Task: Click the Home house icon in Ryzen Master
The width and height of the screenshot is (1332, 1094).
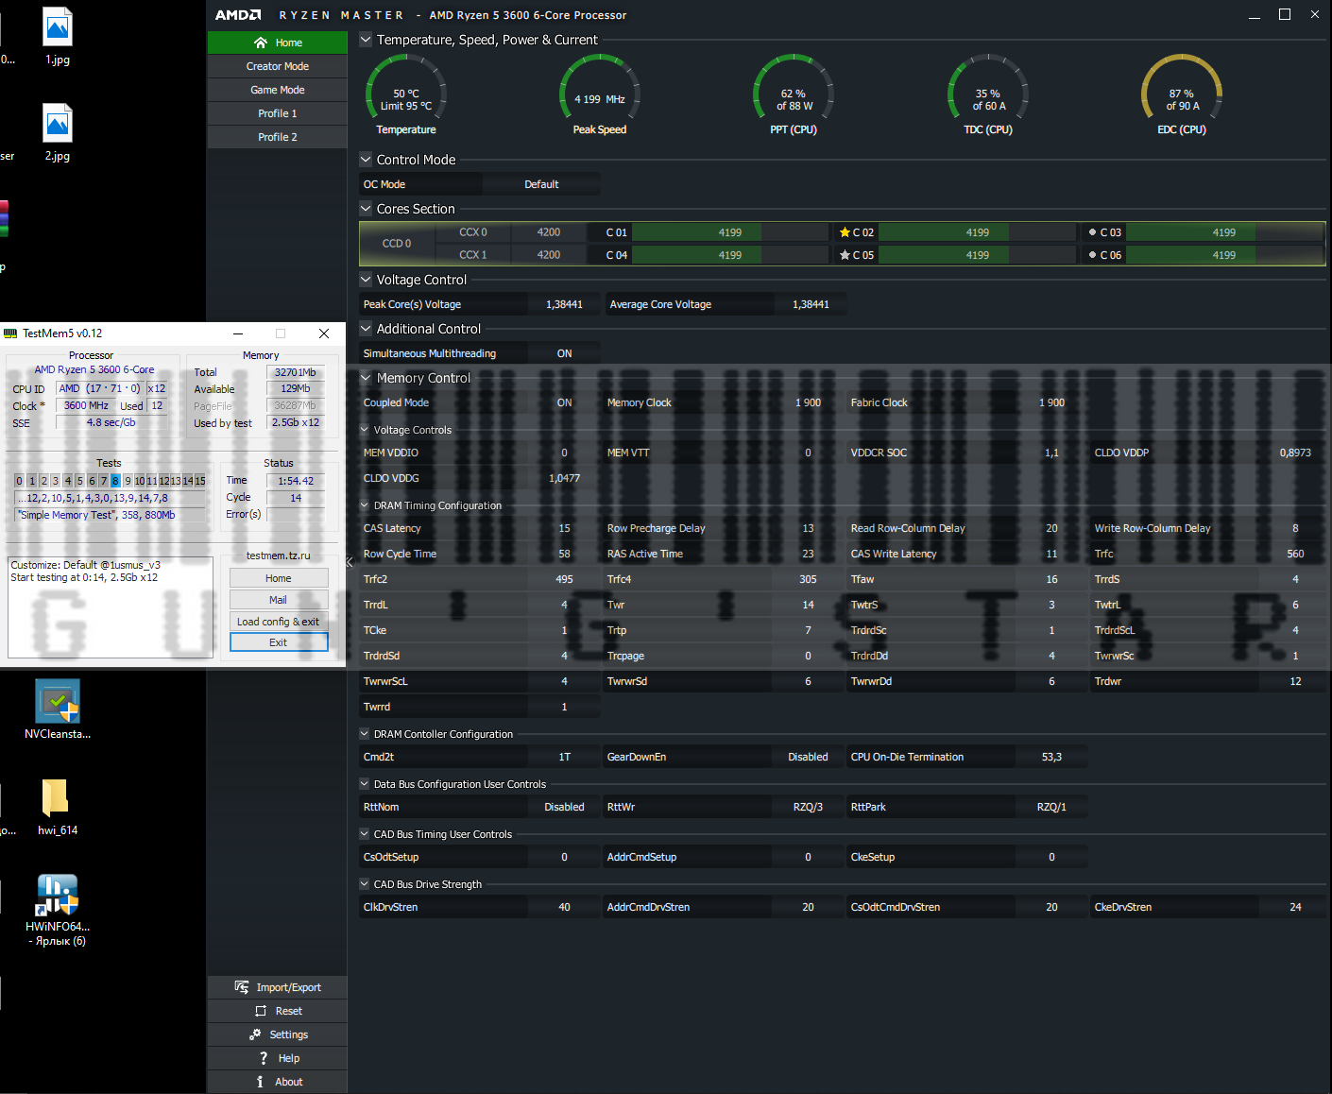Action: click(x=261, y=43)
